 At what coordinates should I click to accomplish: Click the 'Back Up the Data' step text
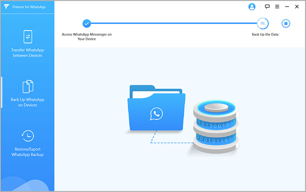coord(265,35)
